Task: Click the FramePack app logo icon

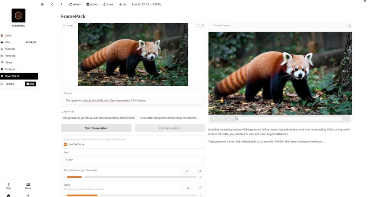Action: coord(18,15)
